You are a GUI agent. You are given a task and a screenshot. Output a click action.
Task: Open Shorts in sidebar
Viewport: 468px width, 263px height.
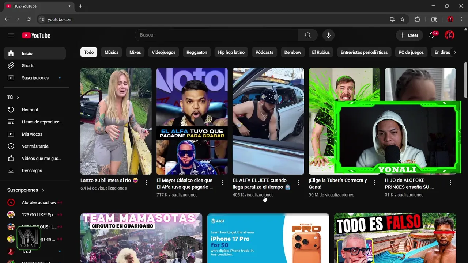coord(35,66)
